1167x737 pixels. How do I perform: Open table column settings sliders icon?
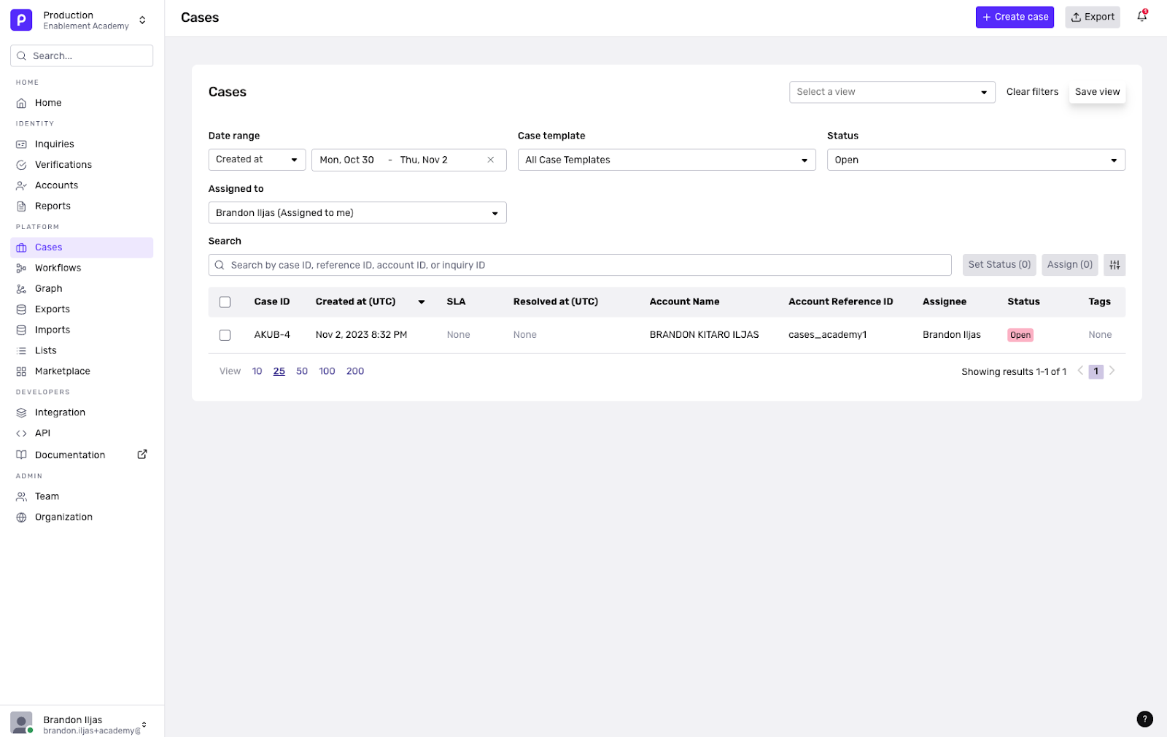click(x=1114, y=265)
